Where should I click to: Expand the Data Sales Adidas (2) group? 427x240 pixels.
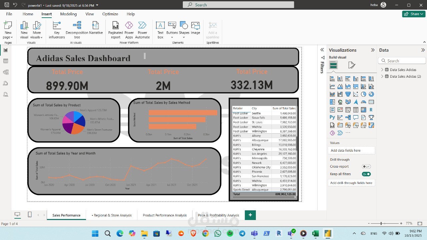click(x=382, y=76)
